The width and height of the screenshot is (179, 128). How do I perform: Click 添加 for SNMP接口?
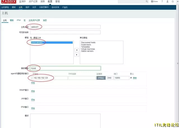pos(33,91)
